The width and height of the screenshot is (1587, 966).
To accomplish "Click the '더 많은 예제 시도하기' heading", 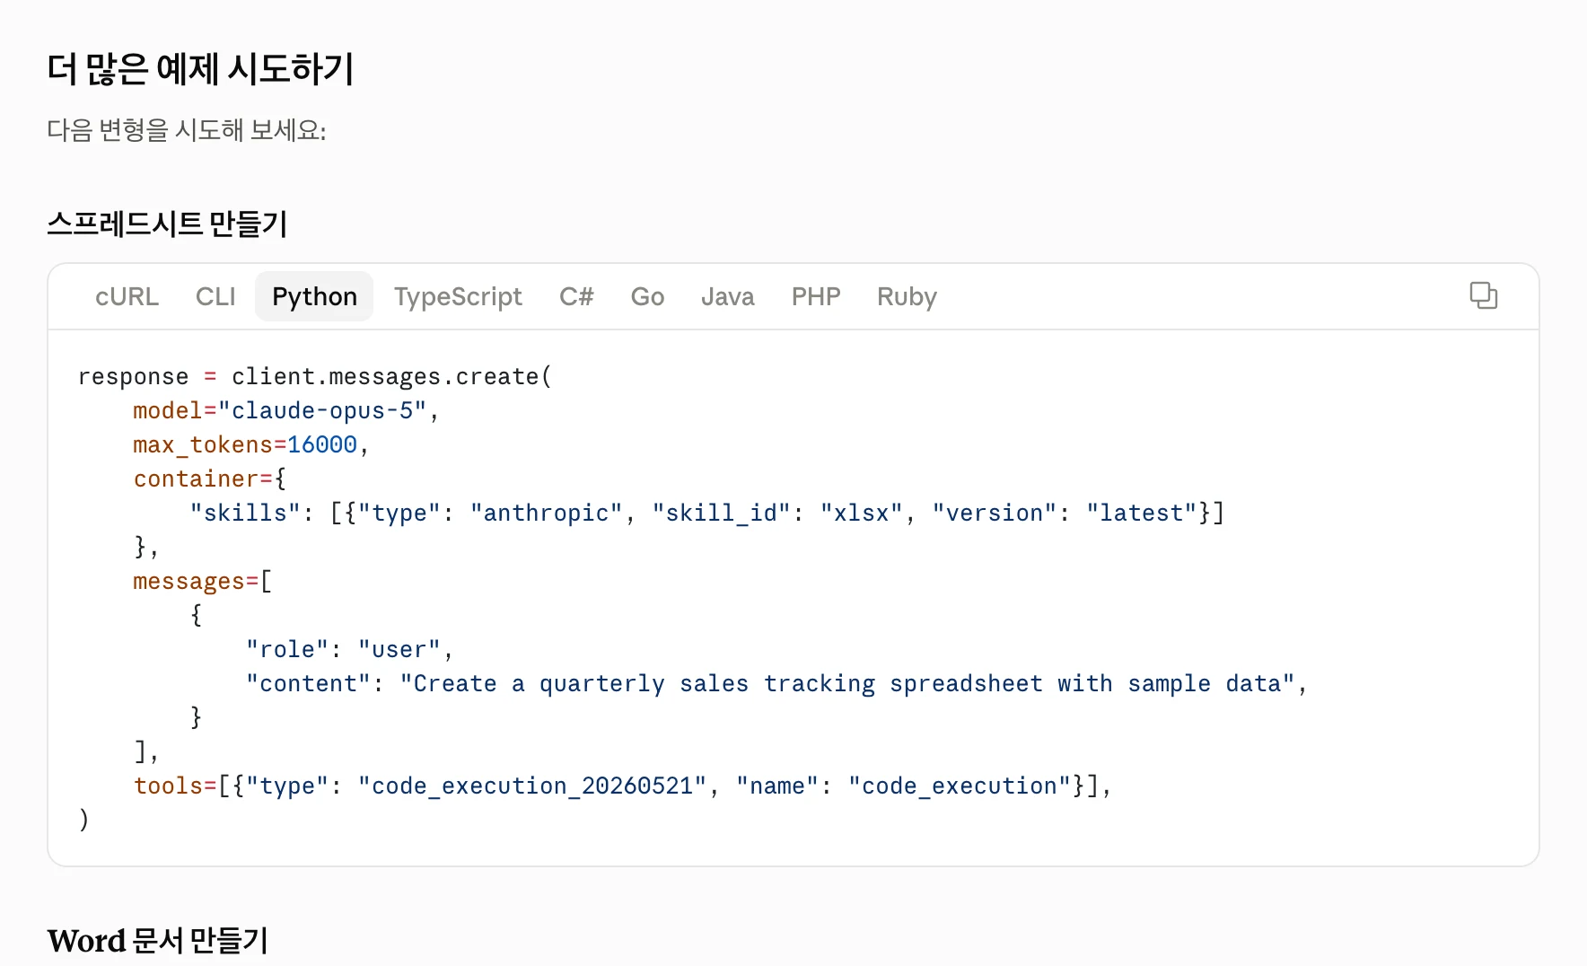I will (200, 69).
